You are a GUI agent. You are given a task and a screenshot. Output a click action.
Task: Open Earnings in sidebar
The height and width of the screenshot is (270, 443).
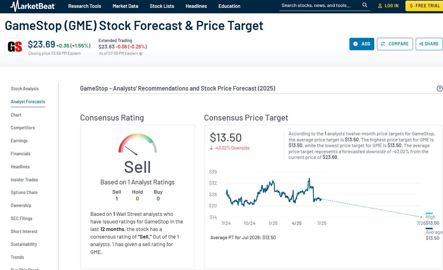(x=19, y=141)
